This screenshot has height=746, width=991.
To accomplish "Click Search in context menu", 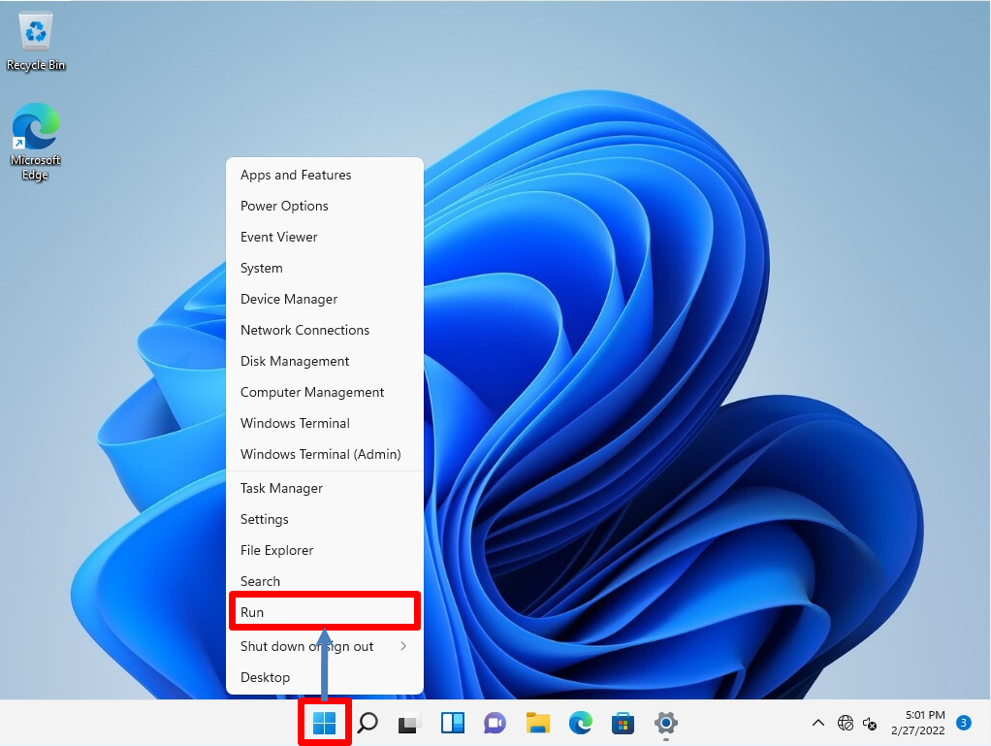I will click(324, 581).
